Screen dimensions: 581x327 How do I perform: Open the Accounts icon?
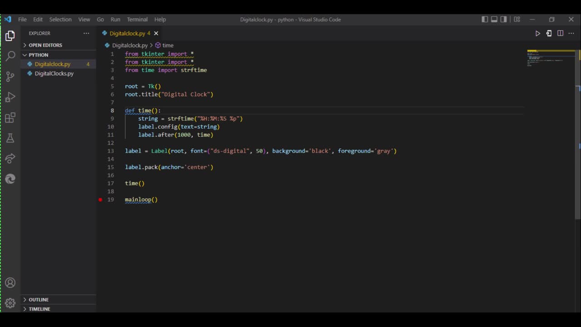coord(10,283)
